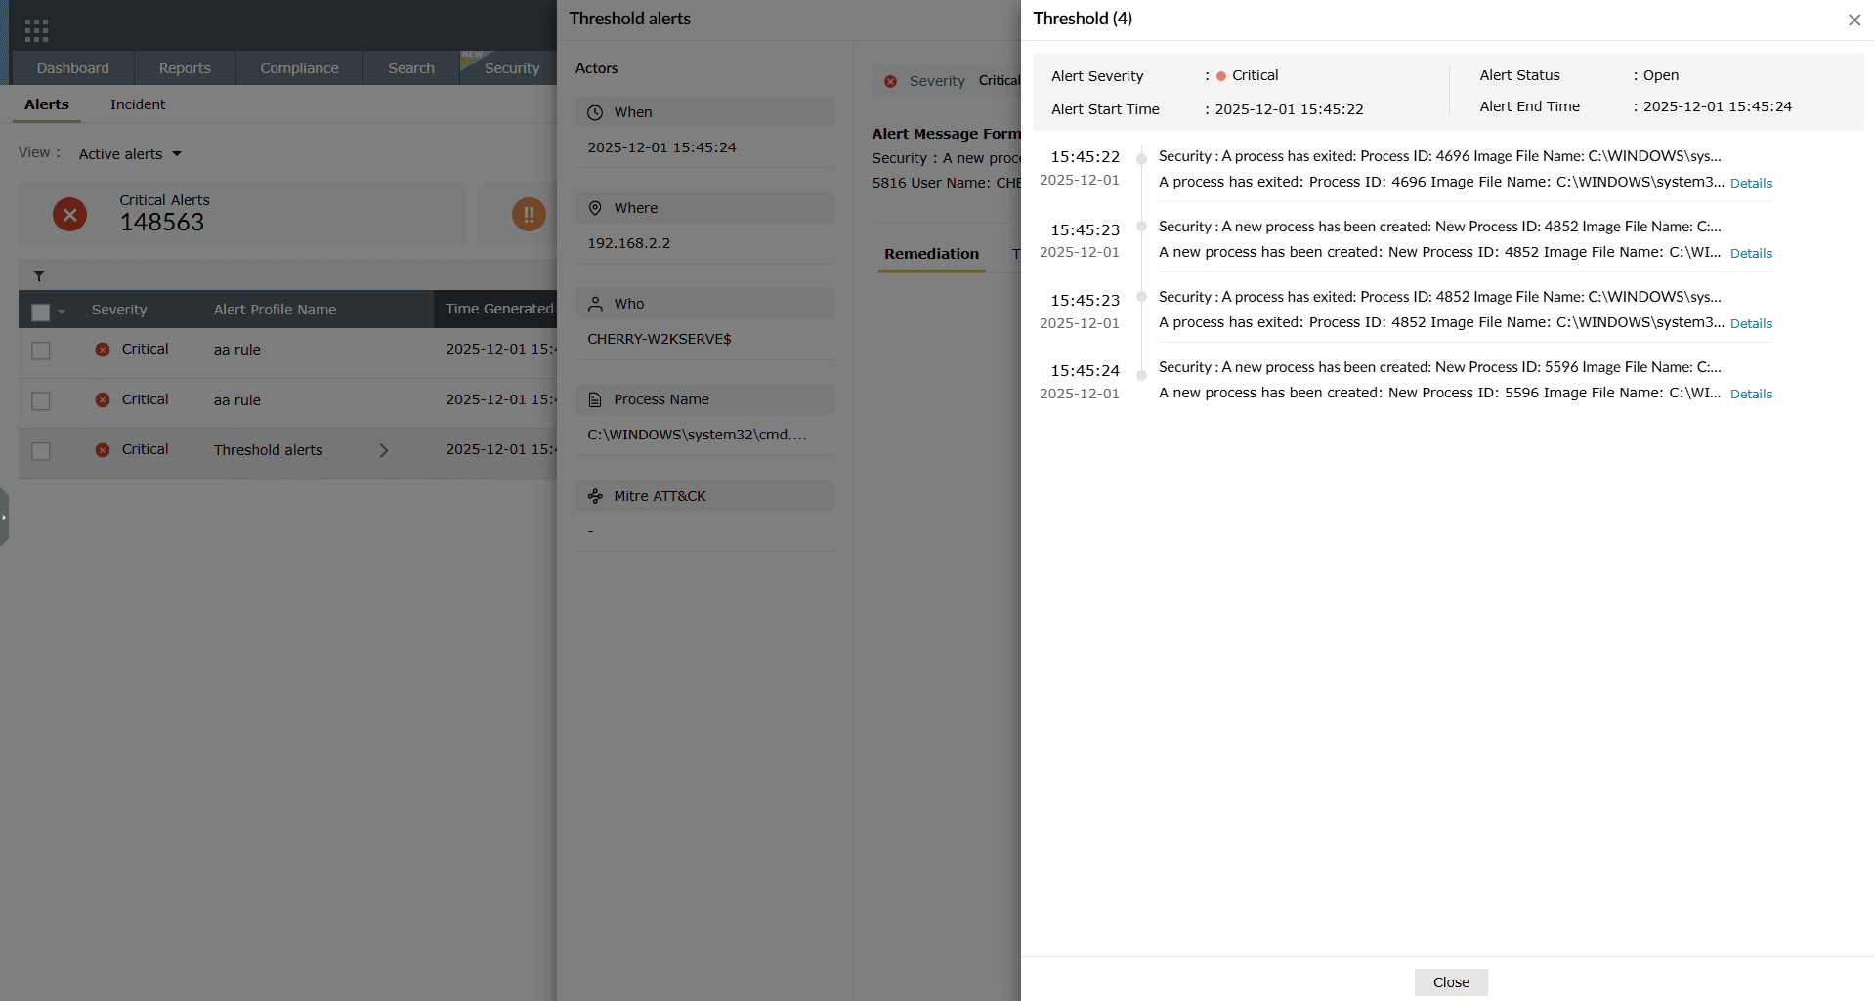Sort by the Time Generated column
This screenshot has width=1874, height=1001.
click(x=499, y=309)
